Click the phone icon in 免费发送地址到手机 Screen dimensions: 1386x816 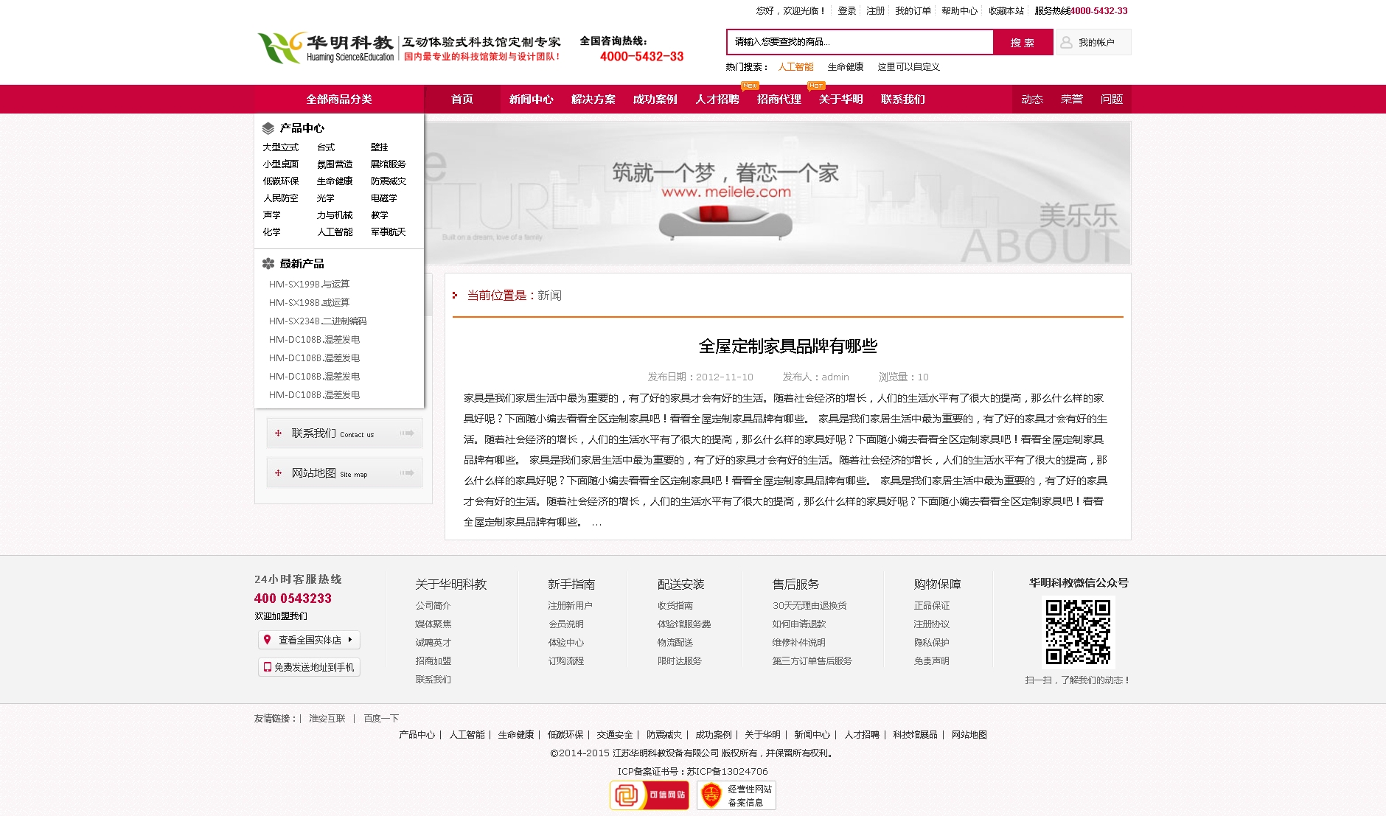pos(268,667)
